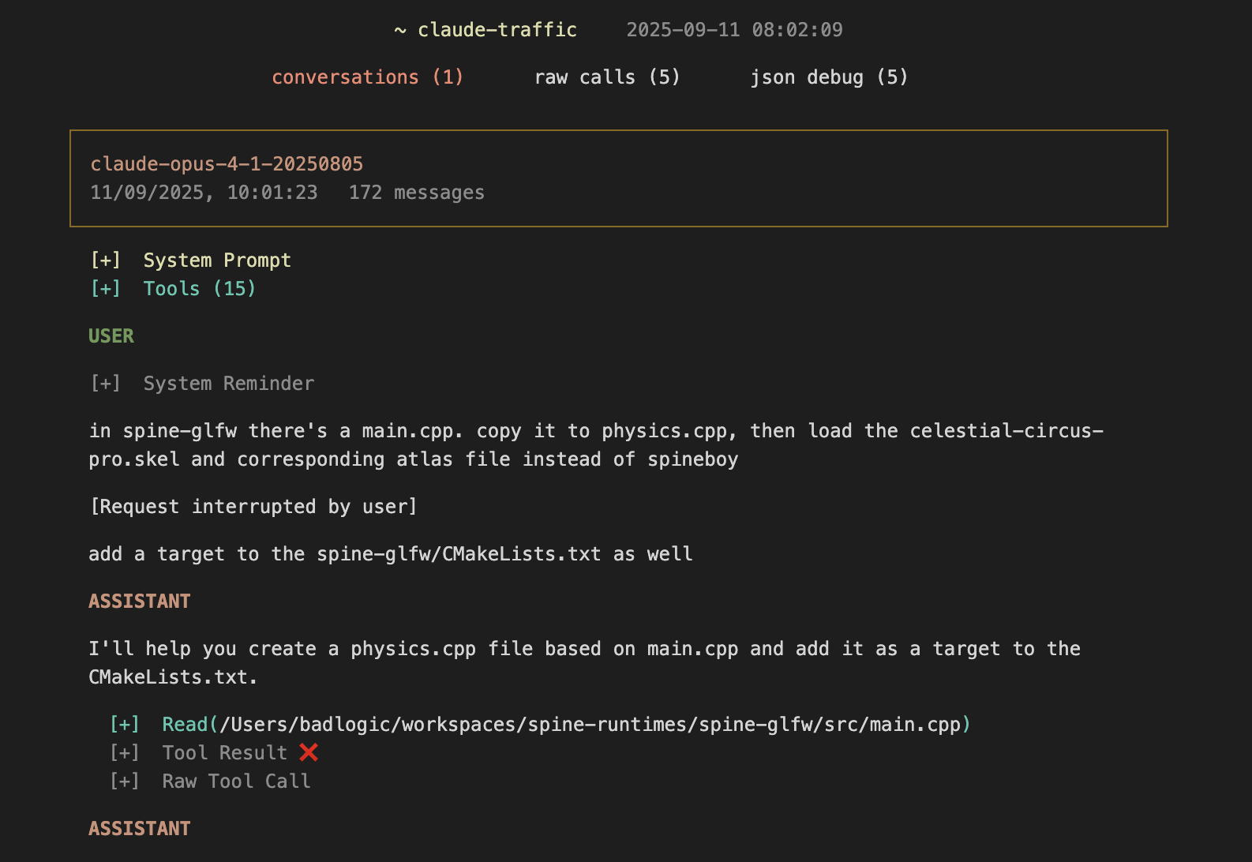Click the 172 messages count

click(x=417, y=193)
